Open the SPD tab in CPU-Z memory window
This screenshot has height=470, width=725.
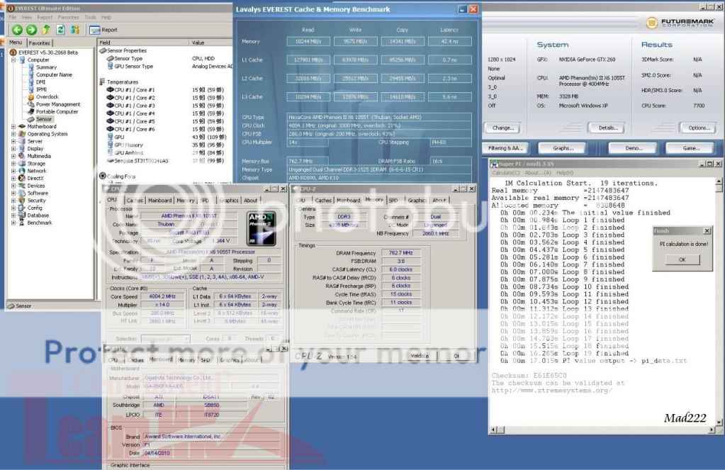(393, 200)
